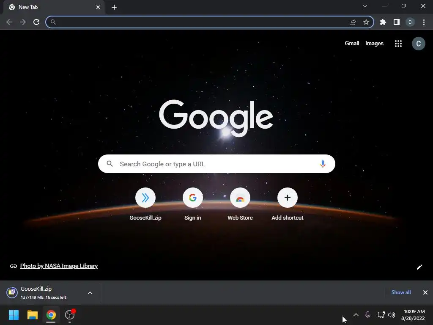This screenshot has width=433, height=325.
Task: Customize this page with the pencil icon
Action: coord(419,267)
